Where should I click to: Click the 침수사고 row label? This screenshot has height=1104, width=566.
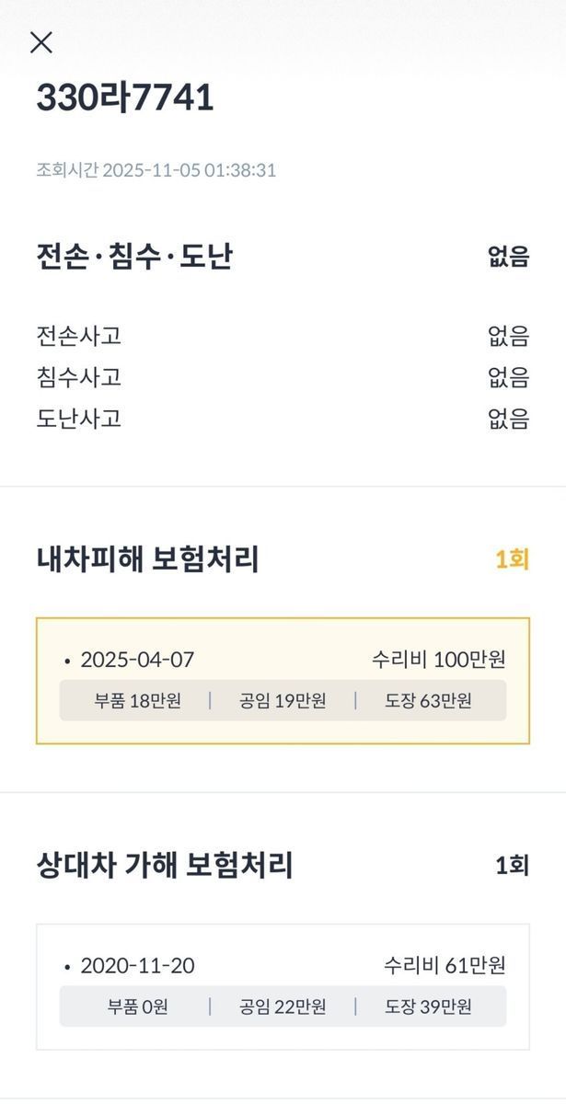point(78,377)
